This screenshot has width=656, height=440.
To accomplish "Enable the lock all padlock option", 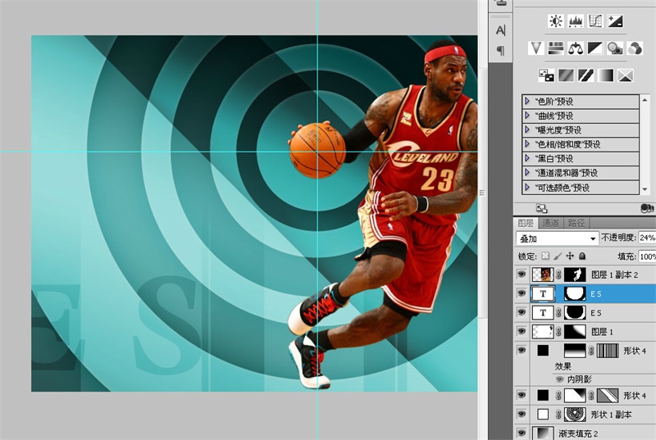I will coord(583,256).
